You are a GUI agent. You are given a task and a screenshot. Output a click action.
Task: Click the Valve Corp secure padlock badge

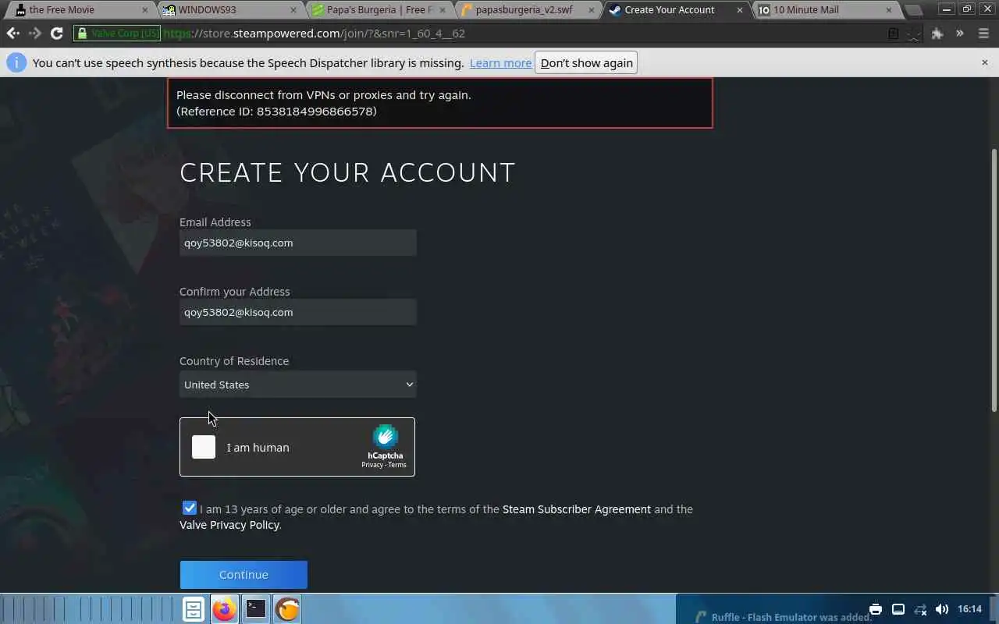pyautogui.click(x=117, y=34)
